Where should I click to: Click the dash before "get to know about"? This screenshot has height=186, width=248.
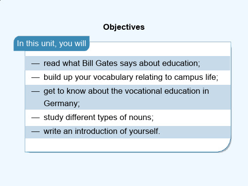click(36, 91)
